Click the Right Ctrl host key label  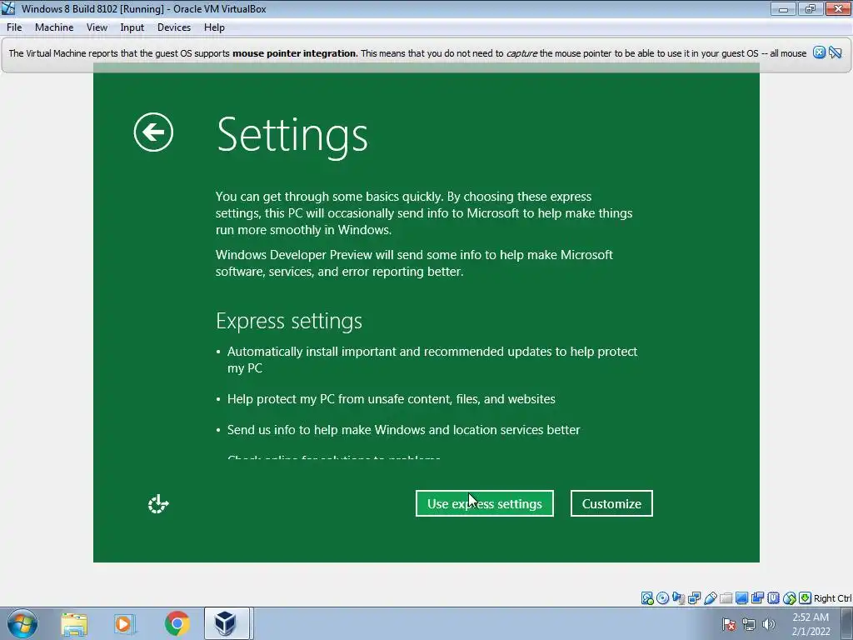pyautogui.click(x=832, y=598)
